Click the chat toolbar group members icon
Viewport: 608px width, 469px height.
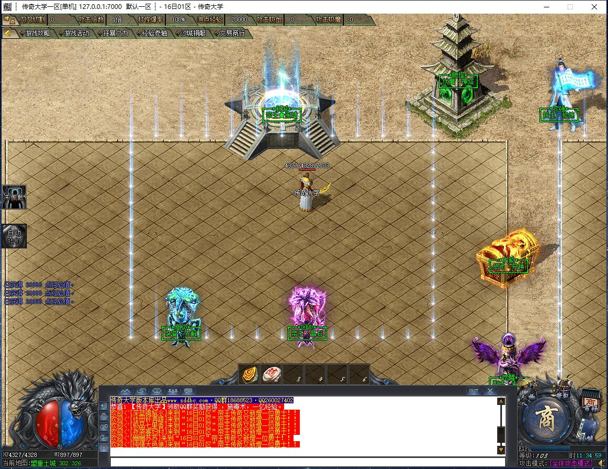(x=173, y=391)
